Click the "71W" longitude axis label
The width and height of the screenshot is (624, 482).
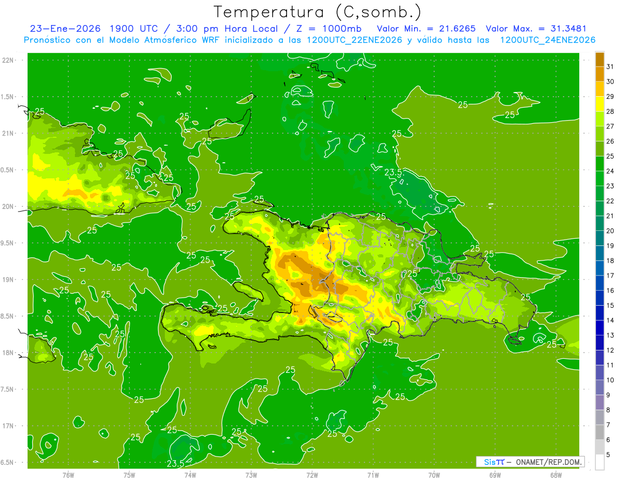[x=373, y=475]
